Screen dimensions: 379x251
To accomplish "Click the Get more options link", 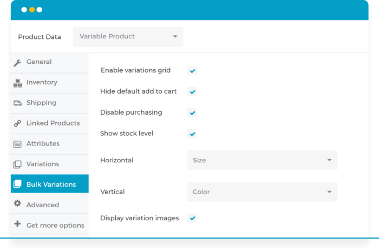I will (50, 224).
